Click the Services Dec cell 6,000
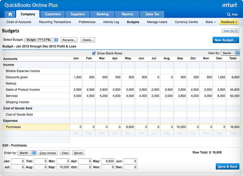243x176 pixels. point(219,96)
